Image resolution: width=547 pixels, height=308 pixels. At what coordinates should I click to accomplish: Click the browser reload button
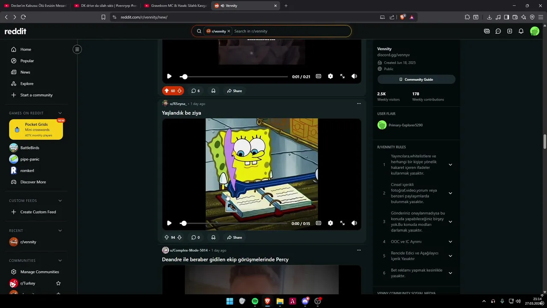tap(23, 17)
